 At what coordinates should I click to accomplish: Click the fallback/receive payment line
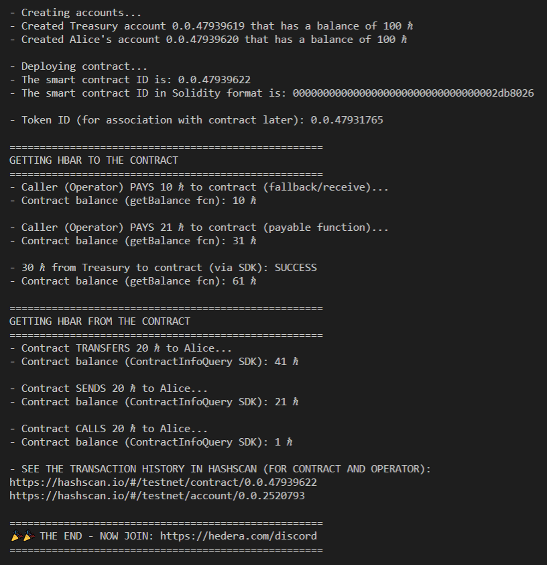click(x=199, y=187)
